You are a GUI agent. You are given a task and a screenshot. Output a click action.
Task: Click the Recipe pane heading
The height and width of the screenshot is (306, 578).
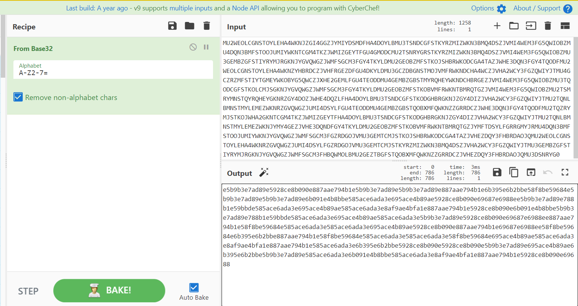pyautogui.click(x=24, y=27)
